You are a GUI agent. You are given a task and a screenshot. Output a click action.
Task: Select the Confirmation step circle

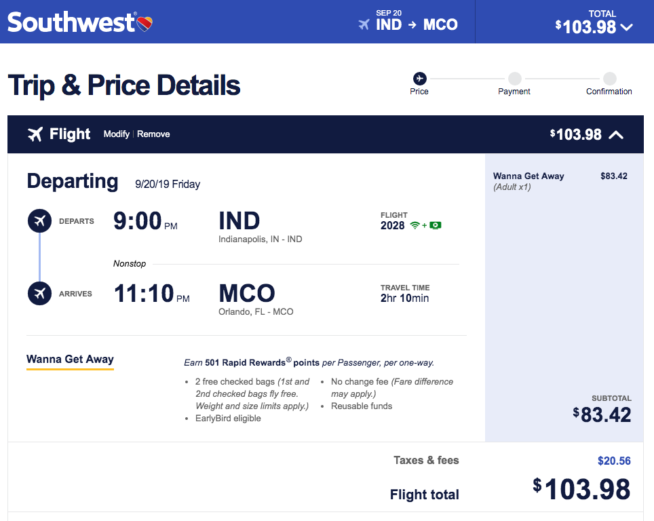point(609,79)
